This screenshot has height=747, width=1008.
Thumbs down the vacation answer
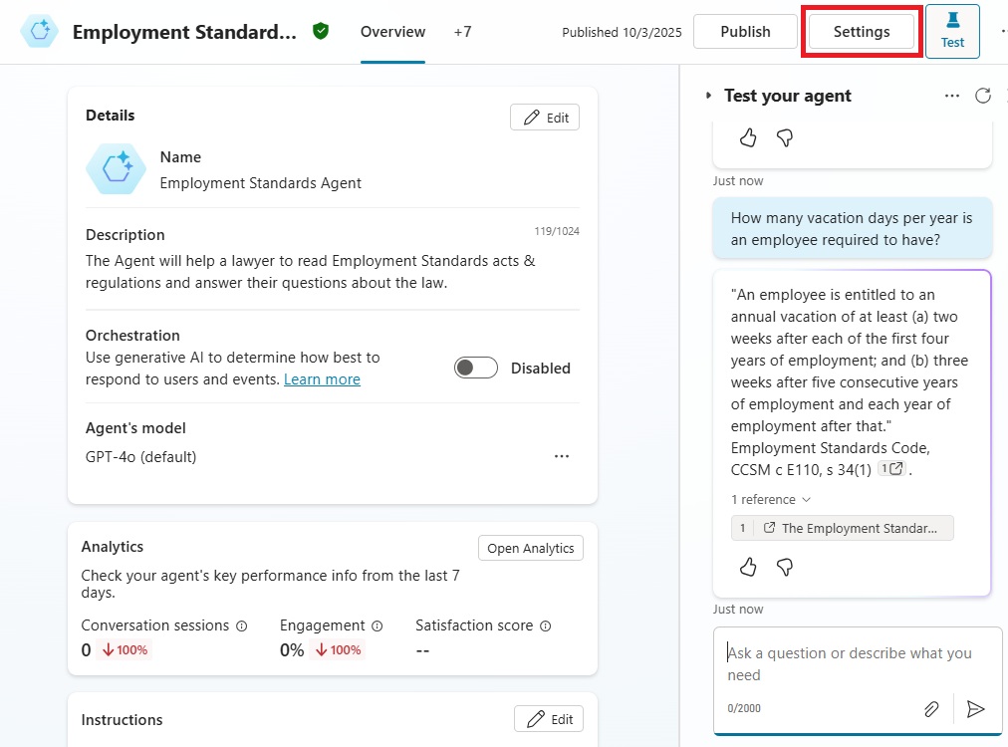784,567
